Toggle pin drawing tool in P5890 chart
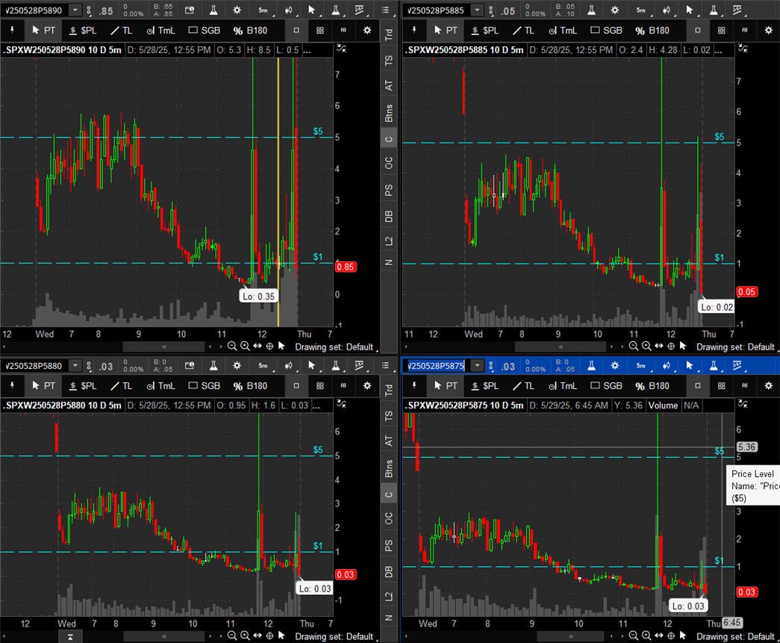This screenshot has height=643, width=780. (13, 31)
